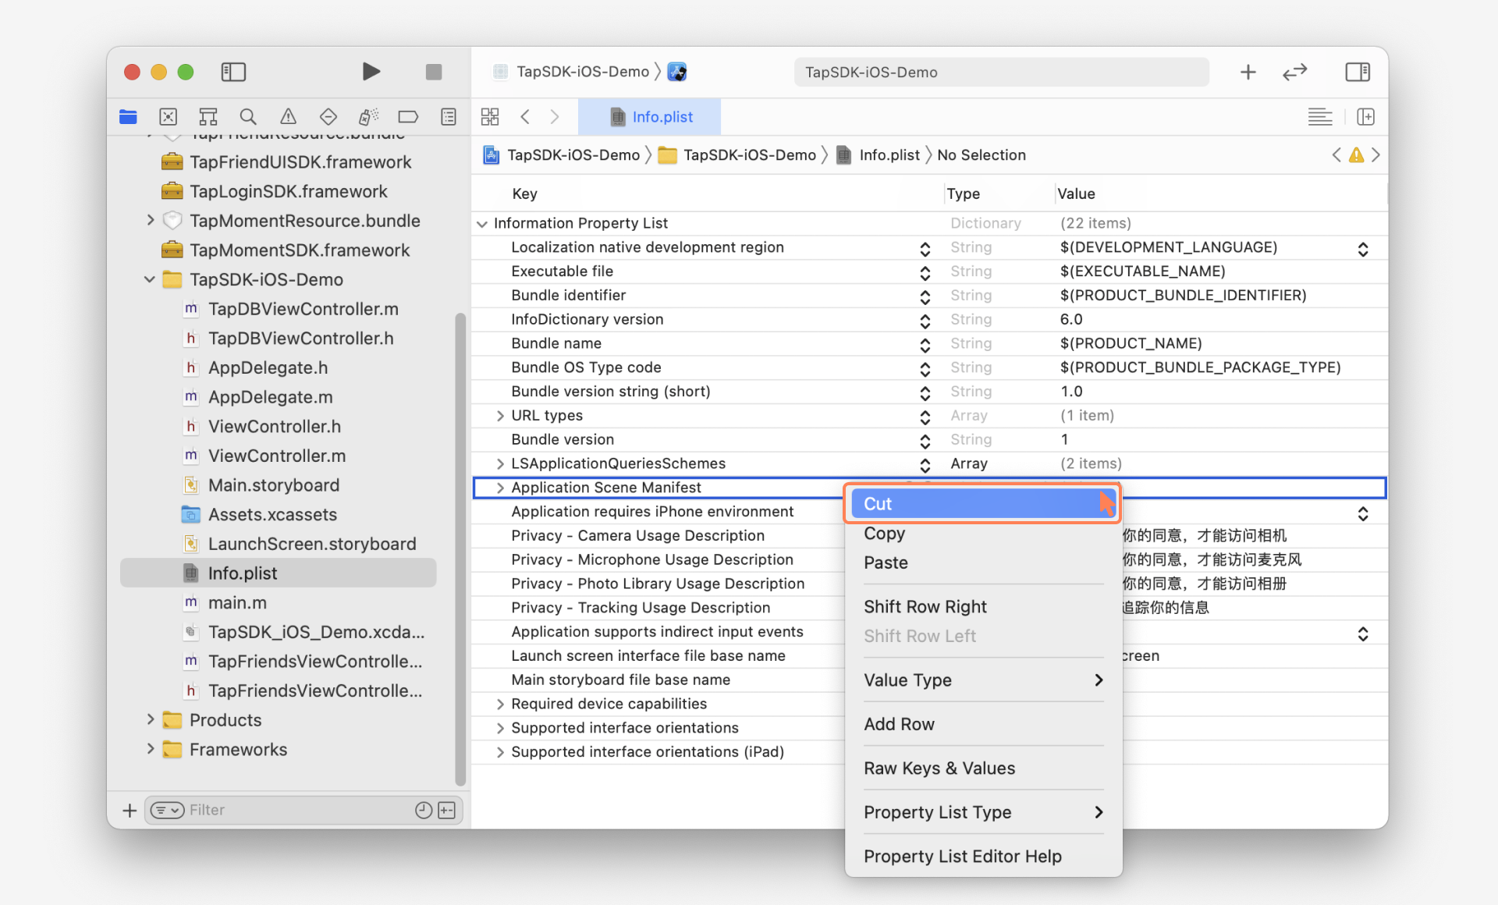Click the Library plus button

(1248, 72)
